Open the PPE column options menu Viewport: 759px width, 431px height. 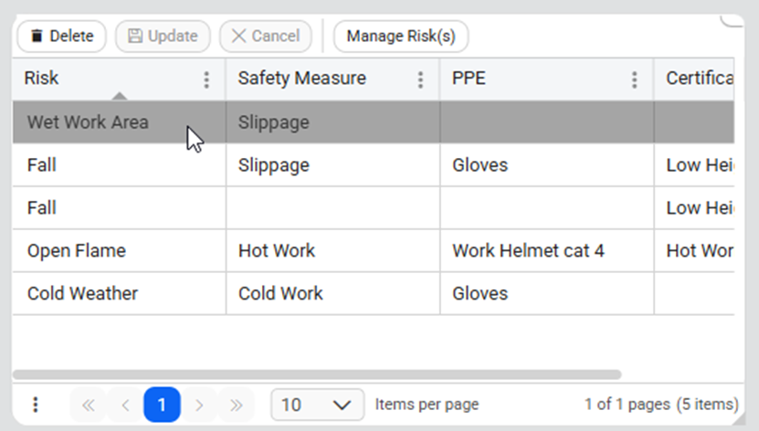634,80
